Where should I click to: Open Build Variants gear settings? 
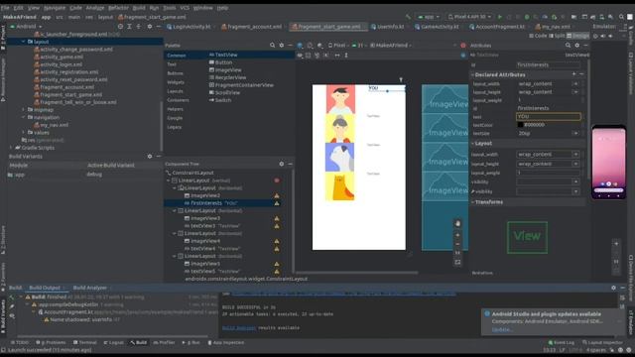click(x=150, y=157)
